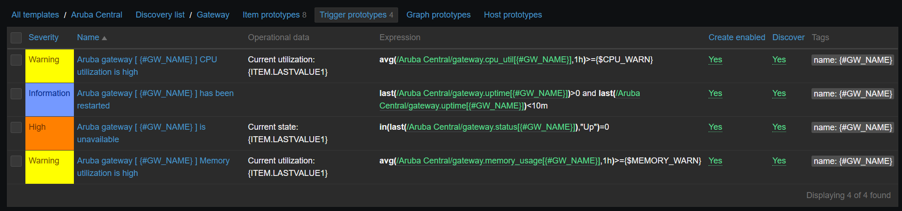Check the CPU utilization trigger row checkbox
Viewport: 902px width, 211px height.
[x=16, y=60]
